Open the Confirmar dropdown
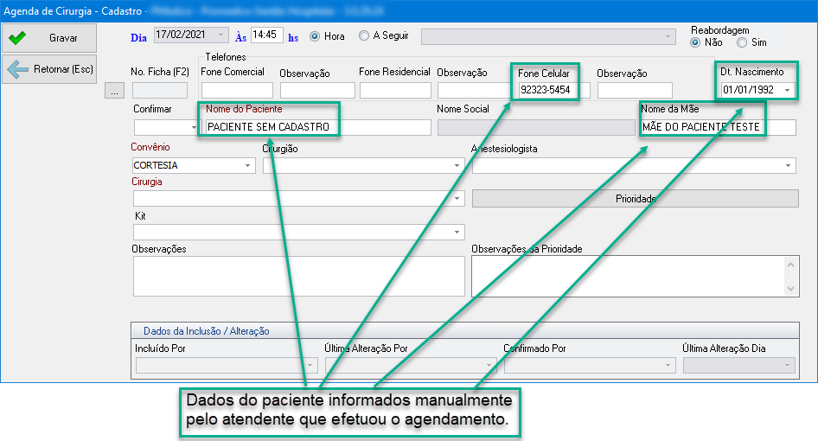Image resolution: width=818 pixels, height=441 pixels. [x=193, y=128]
